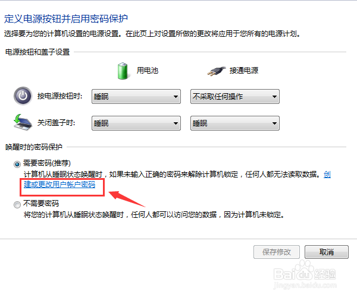
Task: Open lid close plugged-in dropdown
Action: click(235, 123)
